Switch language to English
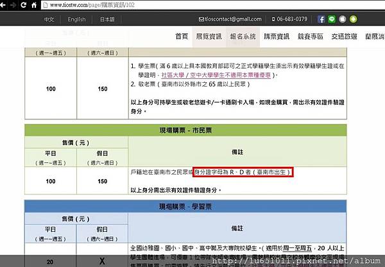Viewport: 385px width, 267px height. tap(76, 19)
